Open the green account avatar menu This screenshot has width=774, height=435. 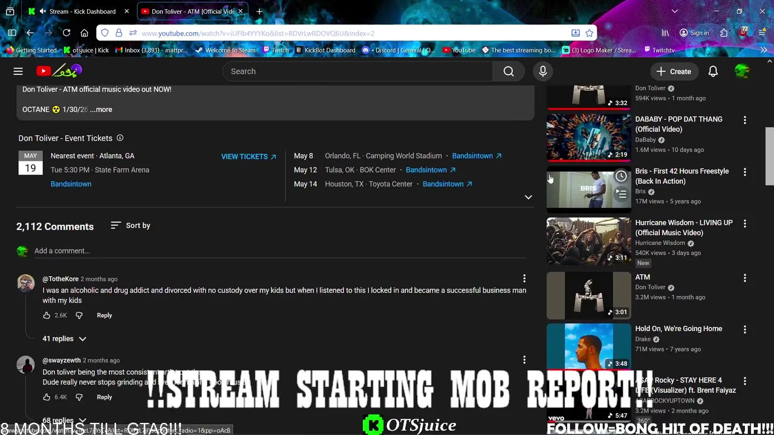pos(742,71)
